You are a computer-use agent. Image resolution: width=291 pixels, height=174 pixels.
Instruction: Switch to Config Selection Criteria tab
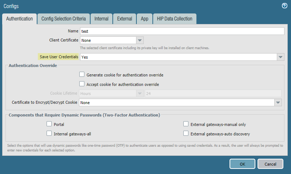(x=64, y=19)
